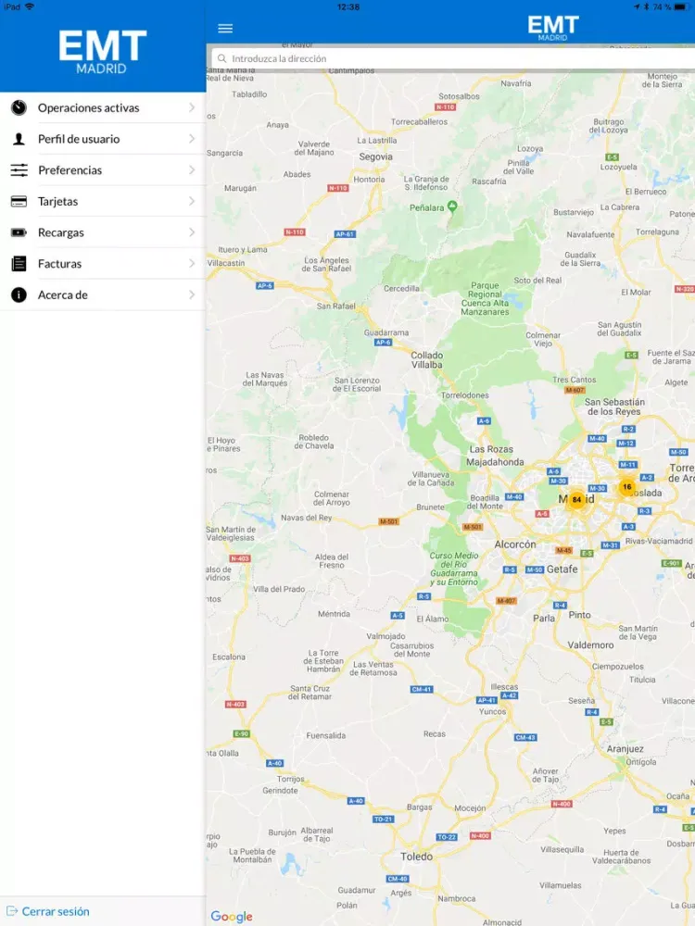Screen dimensions: 695x926
Task: Tap the map cluster marker labeled 84
Action: [x=576, y=500]
